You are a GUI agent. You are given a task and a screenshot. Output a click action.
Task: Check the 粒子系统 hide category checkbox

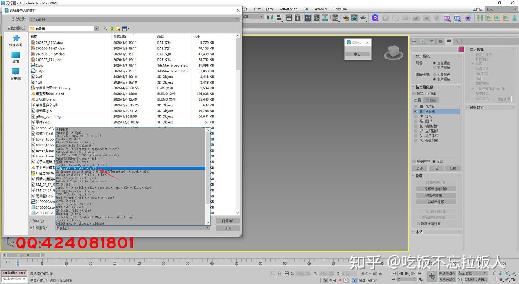pos(416,136)
